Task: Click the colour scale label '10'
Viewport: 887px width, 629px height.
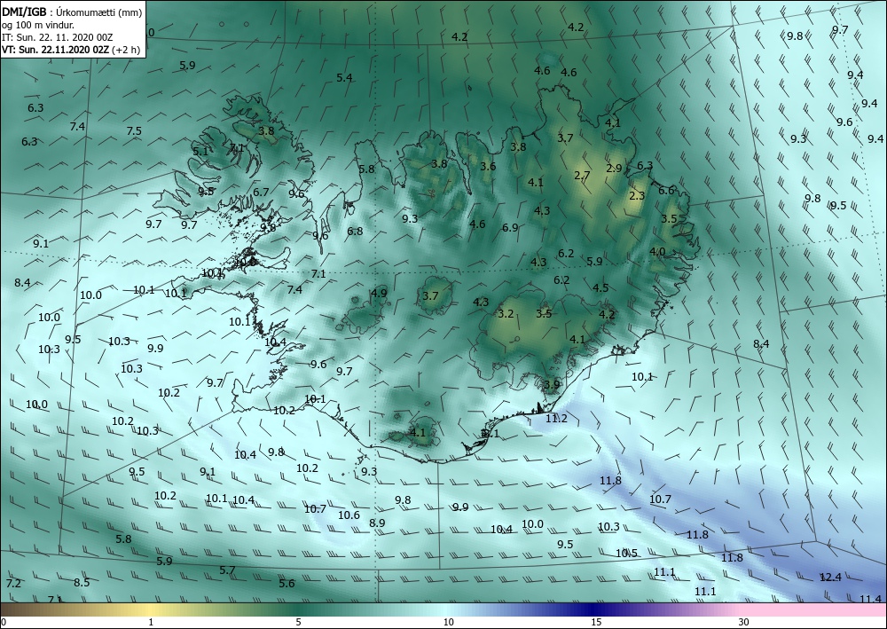Action: pos(448,622)
